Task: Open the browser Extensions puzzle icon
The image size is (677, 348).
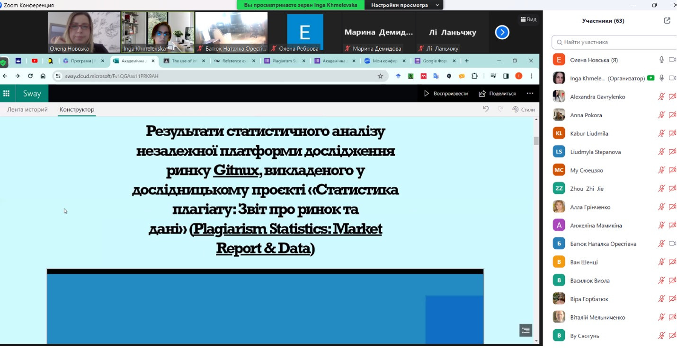Action: pyautogui.click(x=474, y=76)
